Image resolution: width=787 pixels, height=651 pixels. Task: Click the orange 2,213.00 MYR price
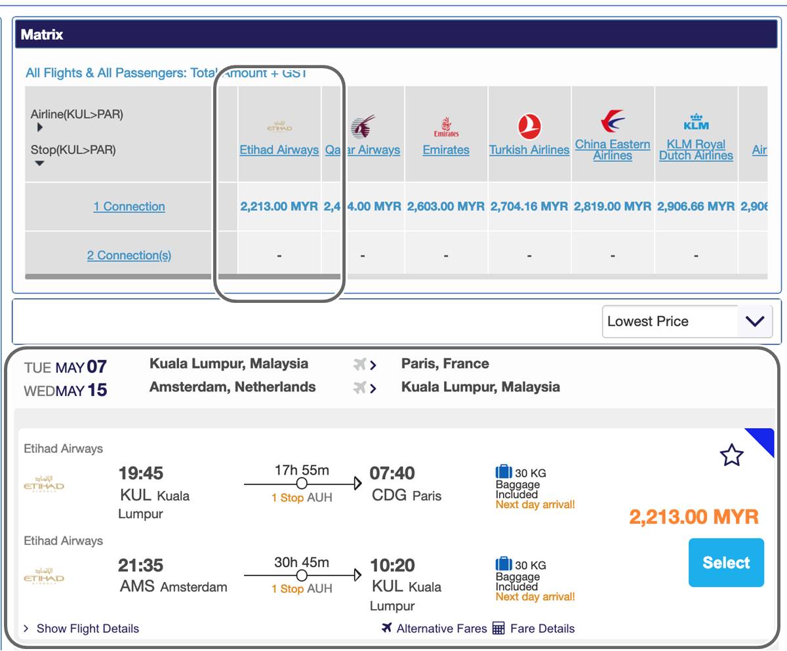coord(694,517)
